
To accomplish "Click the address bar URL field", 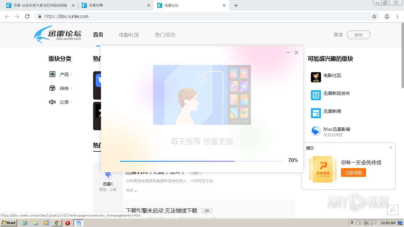I will pos(202,16).
